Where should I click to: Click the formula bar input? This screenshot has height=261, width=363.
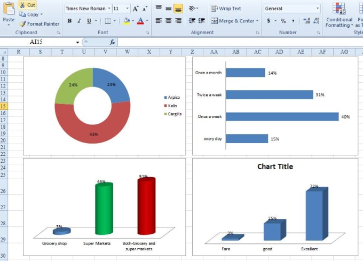pos(240,42)
